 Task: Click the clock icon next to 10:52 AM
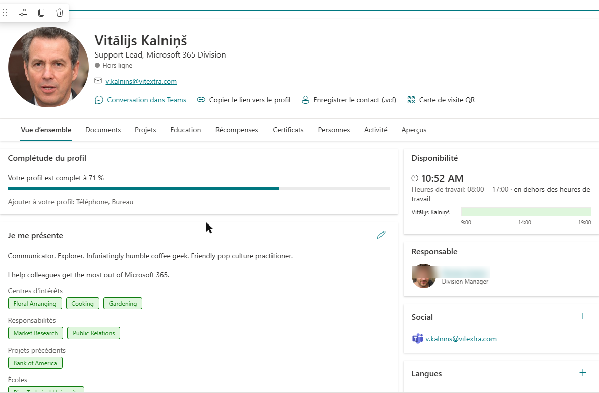[415, 178]
